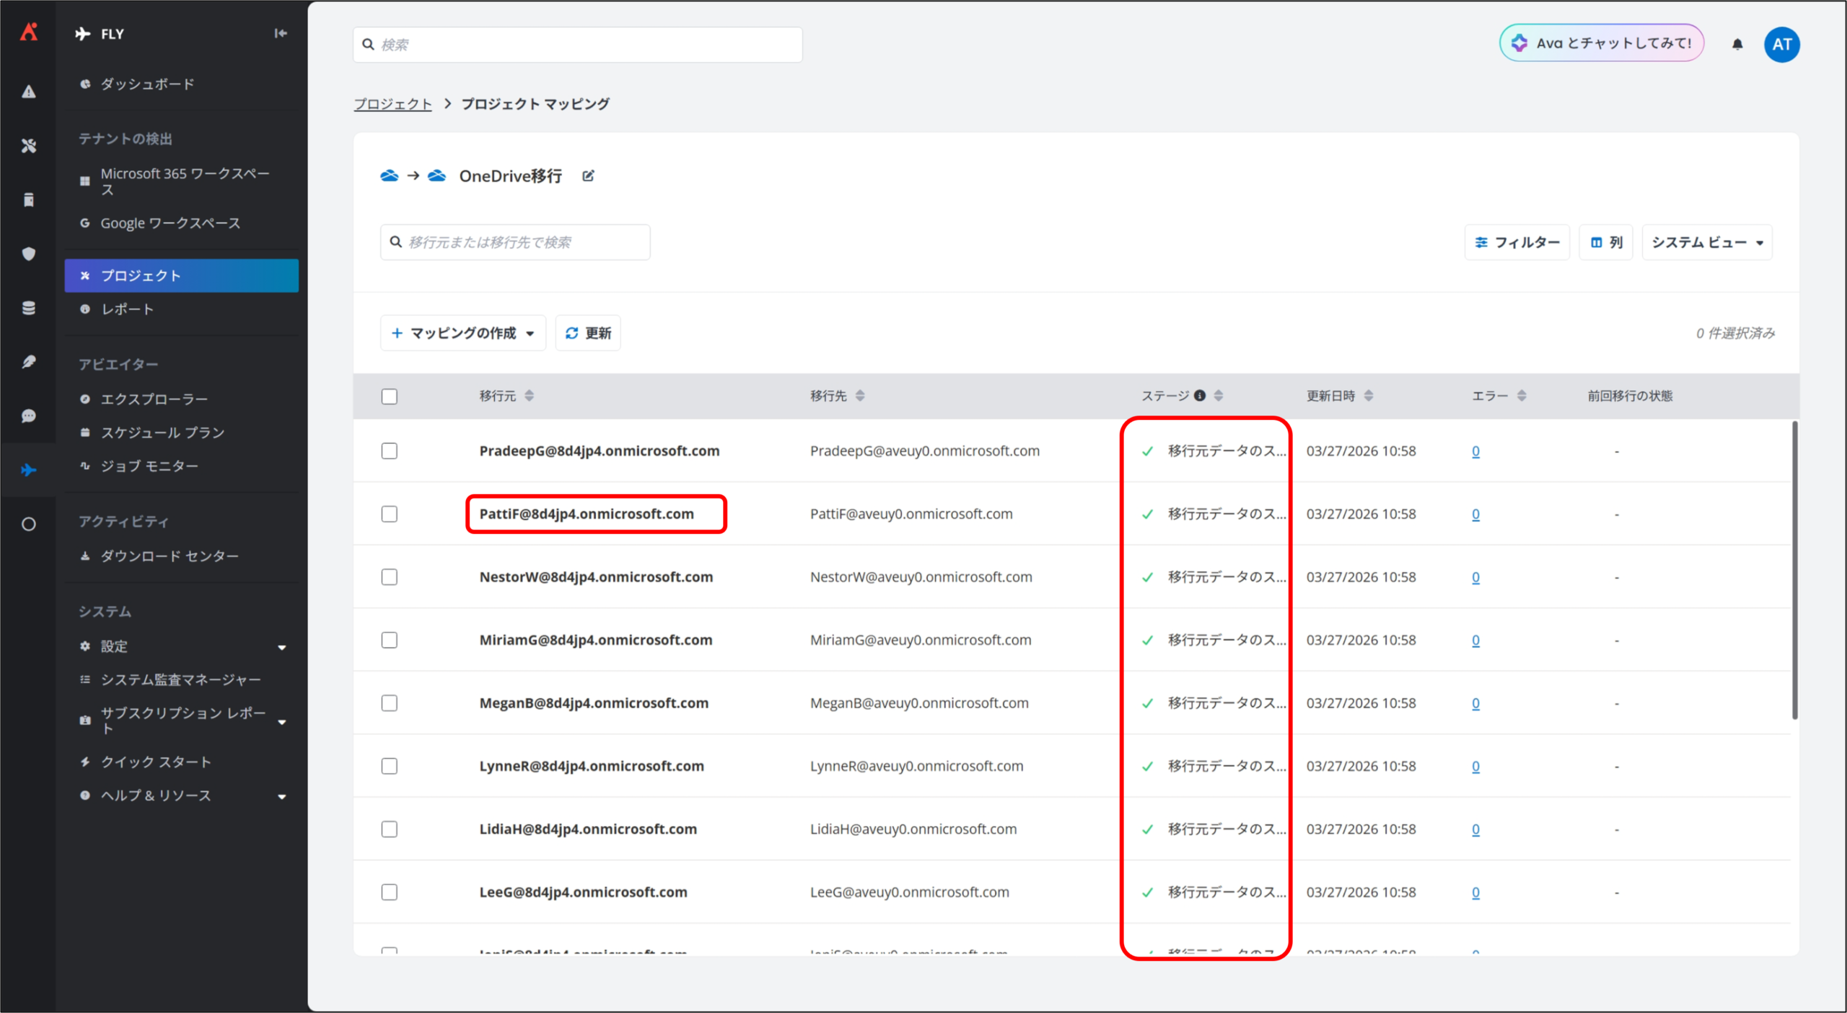Open the システム ビュー dropdown
1847x1013 pixels.
(1706, 242)
